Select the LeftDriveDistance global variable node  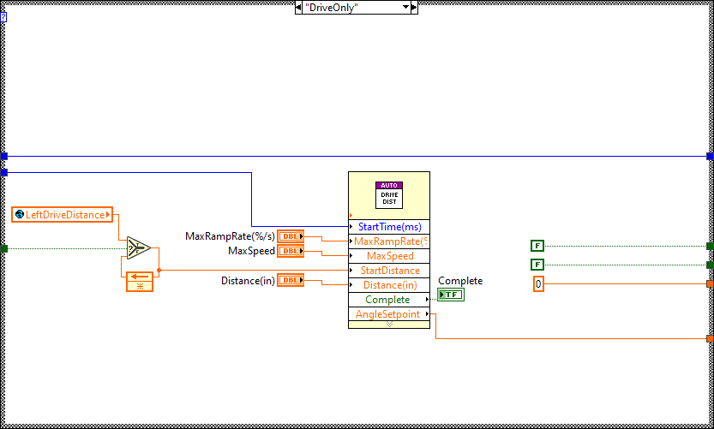[x=62, y=215]
